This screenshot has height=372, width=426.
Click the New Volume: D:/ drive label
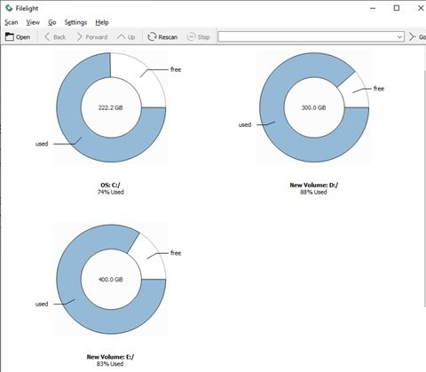(x=314, y=185)
